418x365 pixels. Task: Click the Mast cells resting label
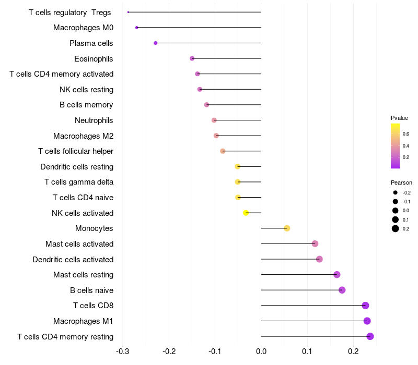79,275
